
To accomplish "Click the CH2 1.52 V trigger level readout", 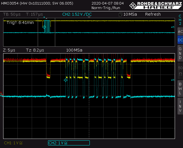I will click(77, 14).
